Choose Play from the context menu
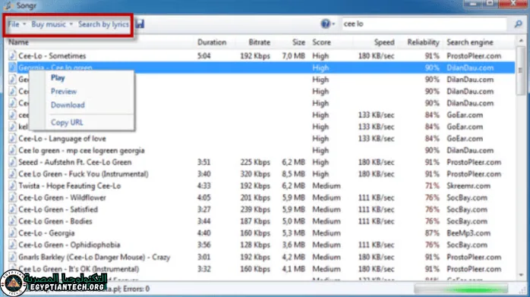The width and height of the screenshot is (530, 297). click(x=58, y=78)
